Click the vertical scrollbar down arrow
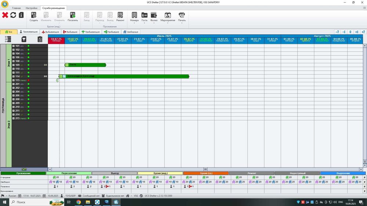The width and height of the screenshot is (367, 206). coord(365,165)
